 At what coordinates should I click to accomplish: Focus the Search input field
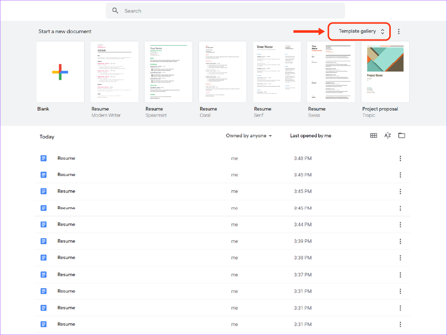coord(225,11)
